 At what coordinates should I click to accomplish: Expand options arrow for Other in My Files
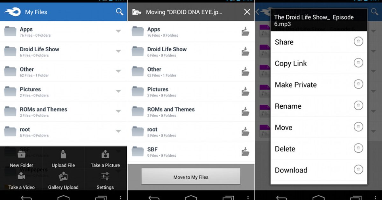[118, 71]
